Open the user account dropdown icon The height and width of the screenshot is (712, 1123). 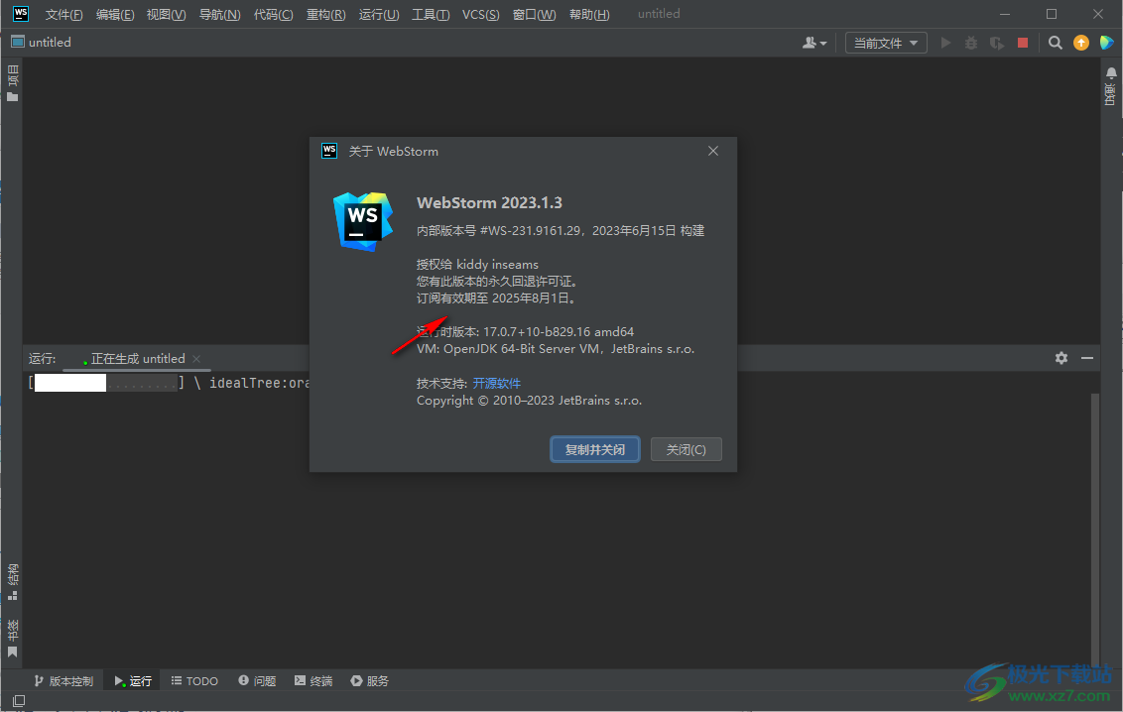point(814,43)
